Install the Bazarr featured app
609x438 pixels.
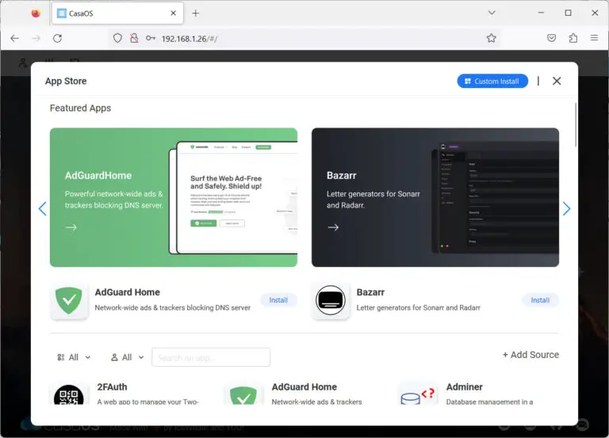pos(540,300)
